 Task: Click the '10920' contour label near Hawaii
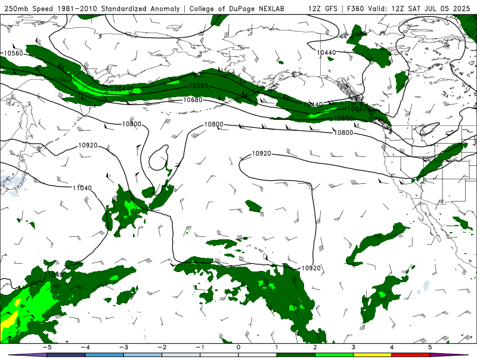click(x=311, y=268)
